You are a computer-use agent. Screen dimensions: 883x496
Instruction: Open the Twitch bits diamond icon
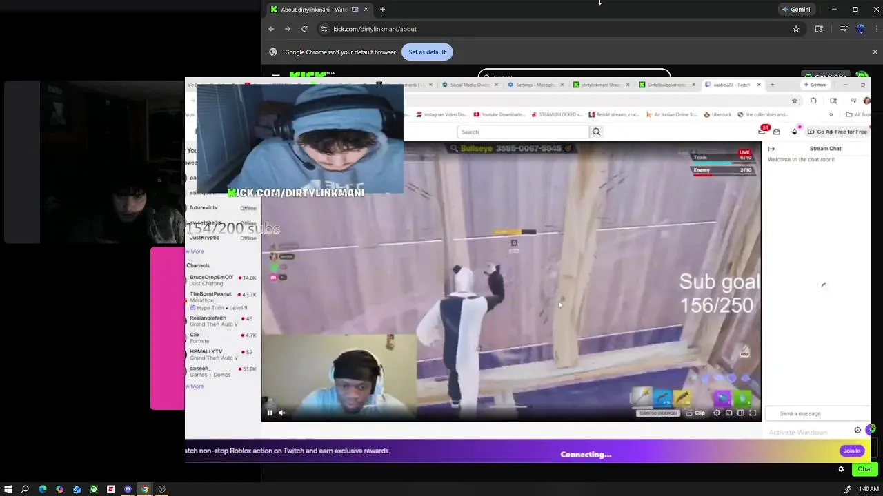(795, 131)
